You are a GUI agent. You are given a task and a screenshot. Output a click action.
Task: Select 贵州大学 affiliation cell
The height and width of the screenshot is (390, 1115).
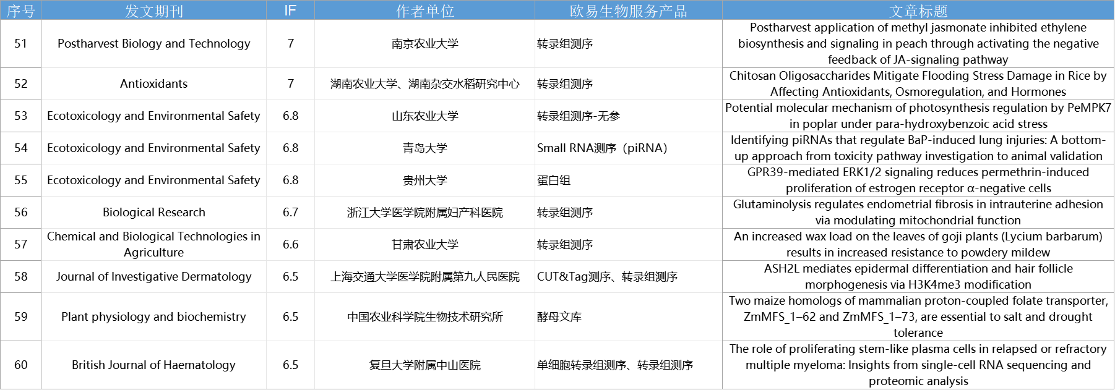coord(424,180)
